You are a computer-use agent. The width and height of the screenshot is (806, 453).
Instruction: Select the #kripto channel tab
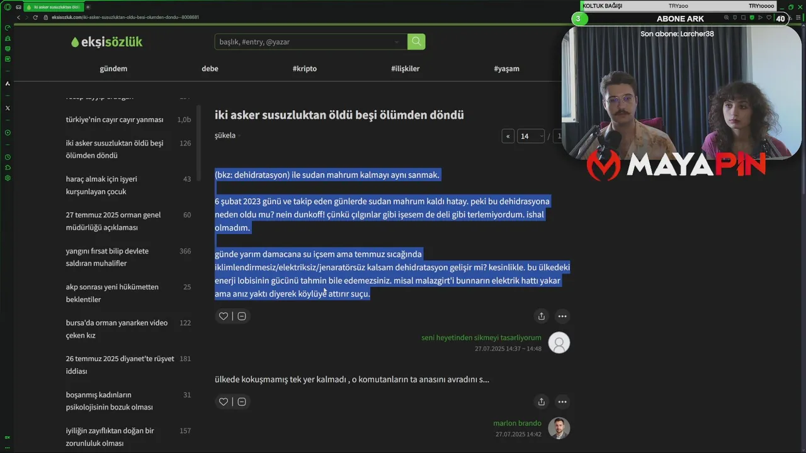click(305, 69)
